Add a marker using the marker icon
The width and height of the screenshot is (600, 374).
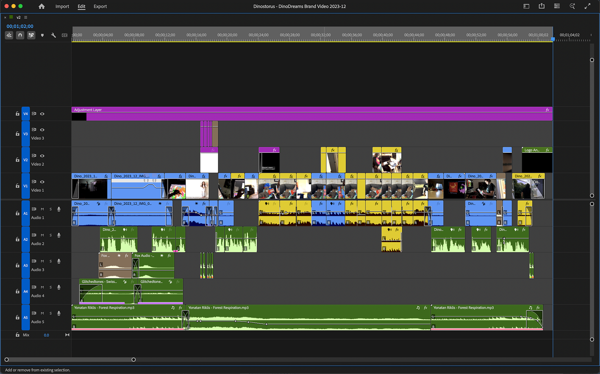coord(42,35)
